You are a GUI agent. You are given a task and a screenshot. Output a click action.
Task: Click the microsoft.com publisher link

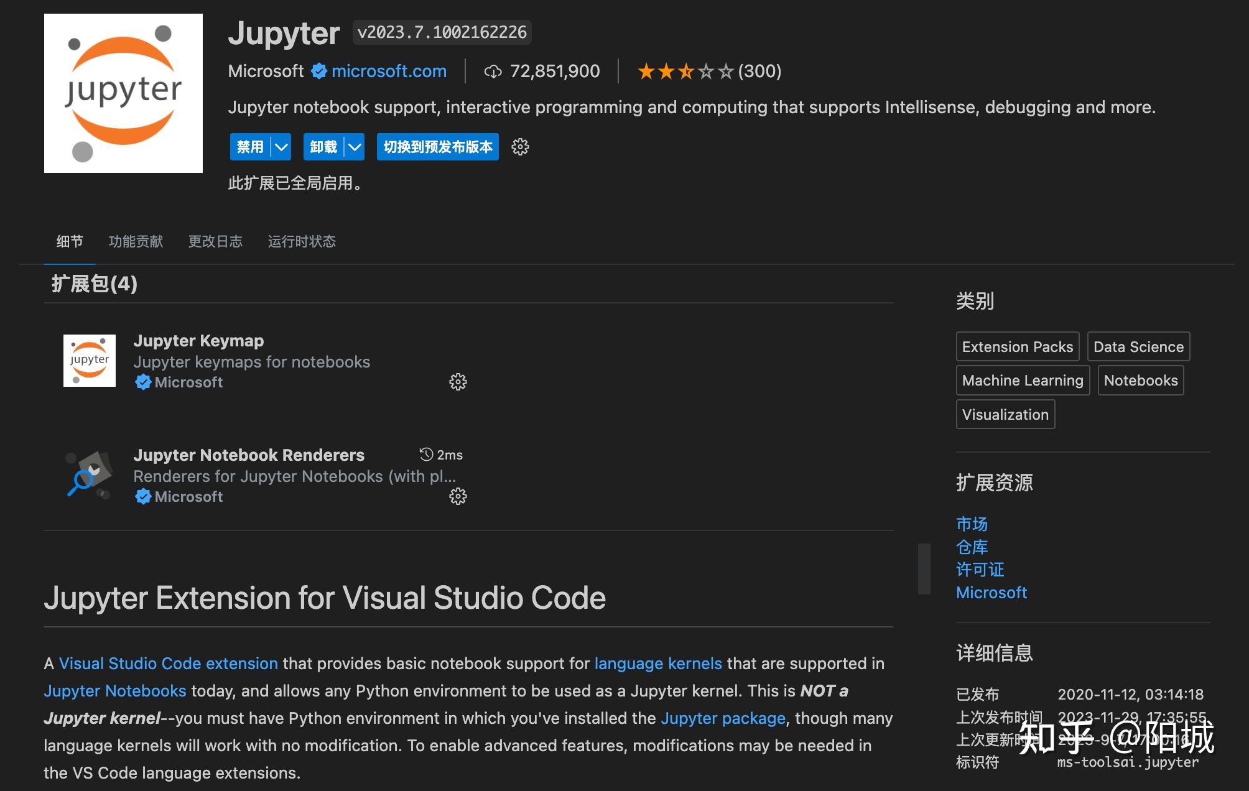389,71
